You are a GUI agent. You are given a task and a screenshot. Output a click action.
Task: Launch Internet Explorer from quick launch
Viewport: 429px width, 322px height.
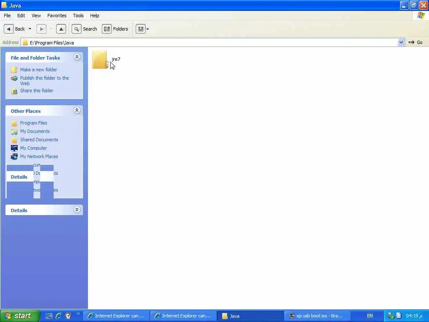[59, 316]
